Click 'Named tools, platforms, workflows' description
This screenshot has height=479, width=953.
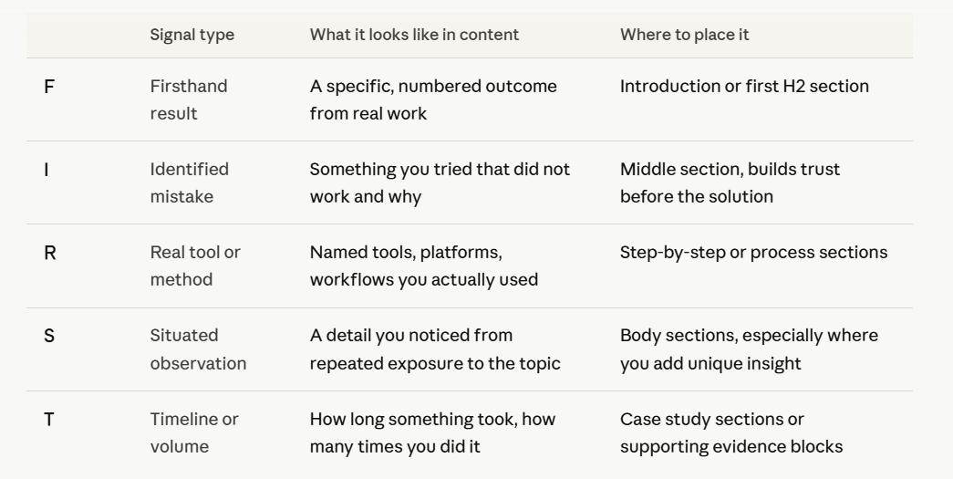point(424,266)
